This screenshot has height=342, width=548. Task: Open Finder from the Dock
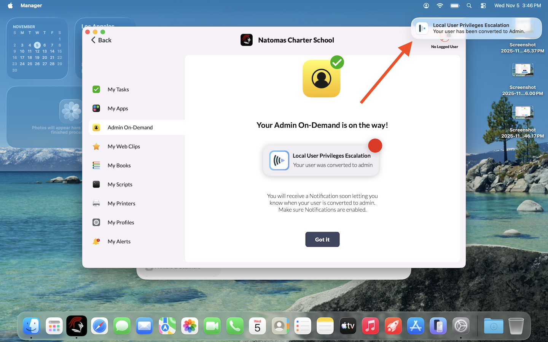click(32, 326)
